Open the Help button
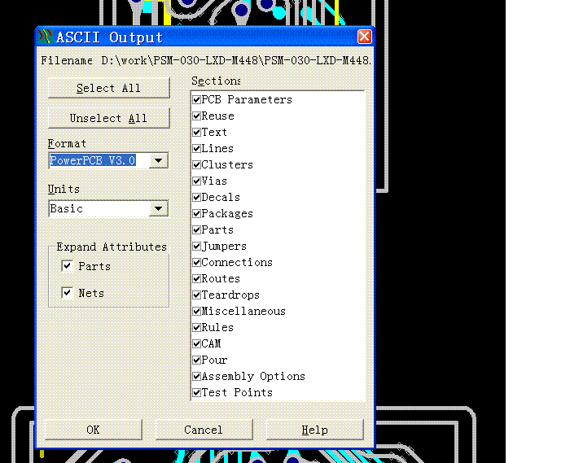 [x=315, y=430]
